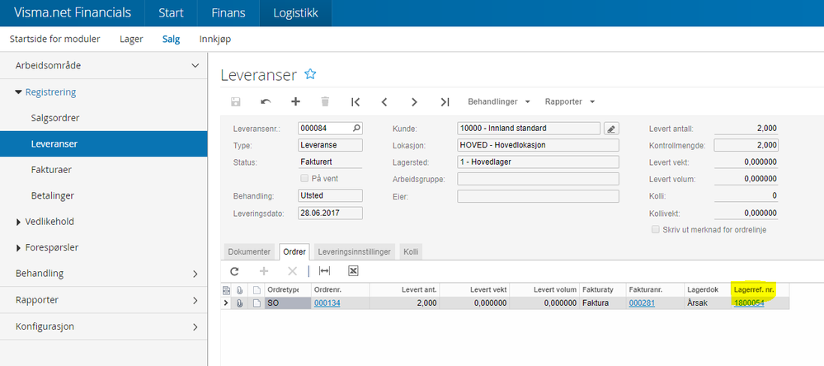Screen dimensions: 824x366
Task: Switch to the Kolli tab
Action: tap(411, 251)
